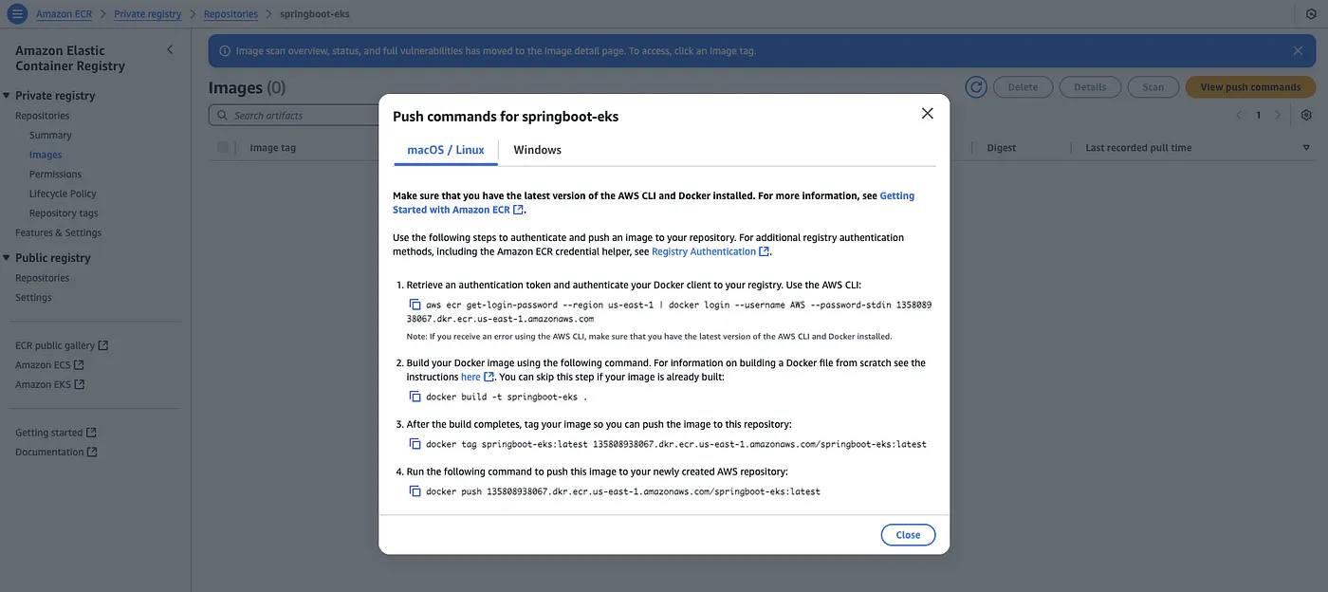Image resolution: width=1328 pixels, height=592 pixels.
Task: Click the Scan button
Action: pyautogui.click(x=1153, y=87)
